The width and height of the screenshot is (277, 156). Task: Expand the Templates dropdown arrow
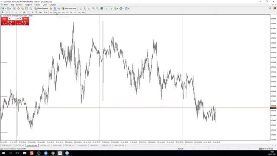click(x=129, y=8)
